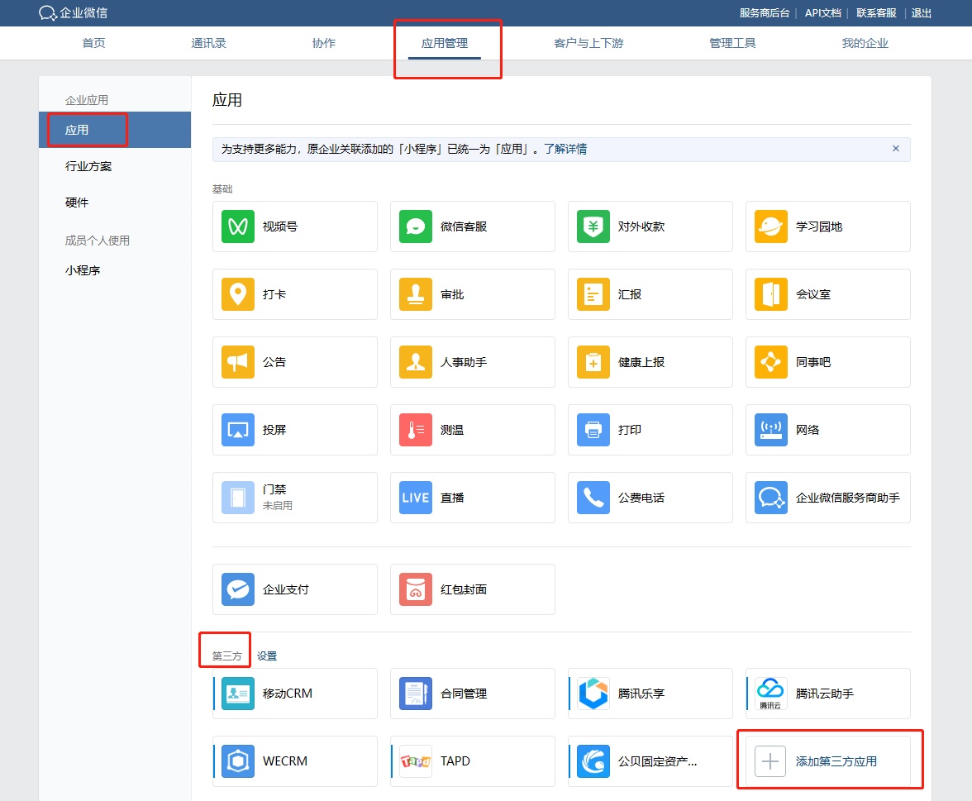Click the 健康上报 clipboard icon

[x=593, y=362]
